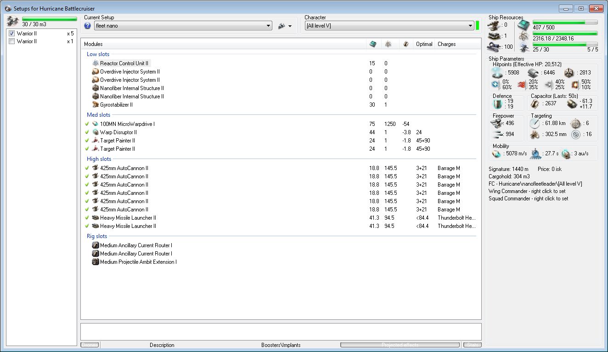Click the drone bay capacity bar showing 30 / 30 m3

coord(50,19)
